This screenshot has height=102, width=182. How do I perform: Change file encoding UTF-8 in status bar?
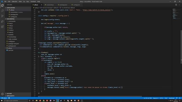[x=161, y=98]
